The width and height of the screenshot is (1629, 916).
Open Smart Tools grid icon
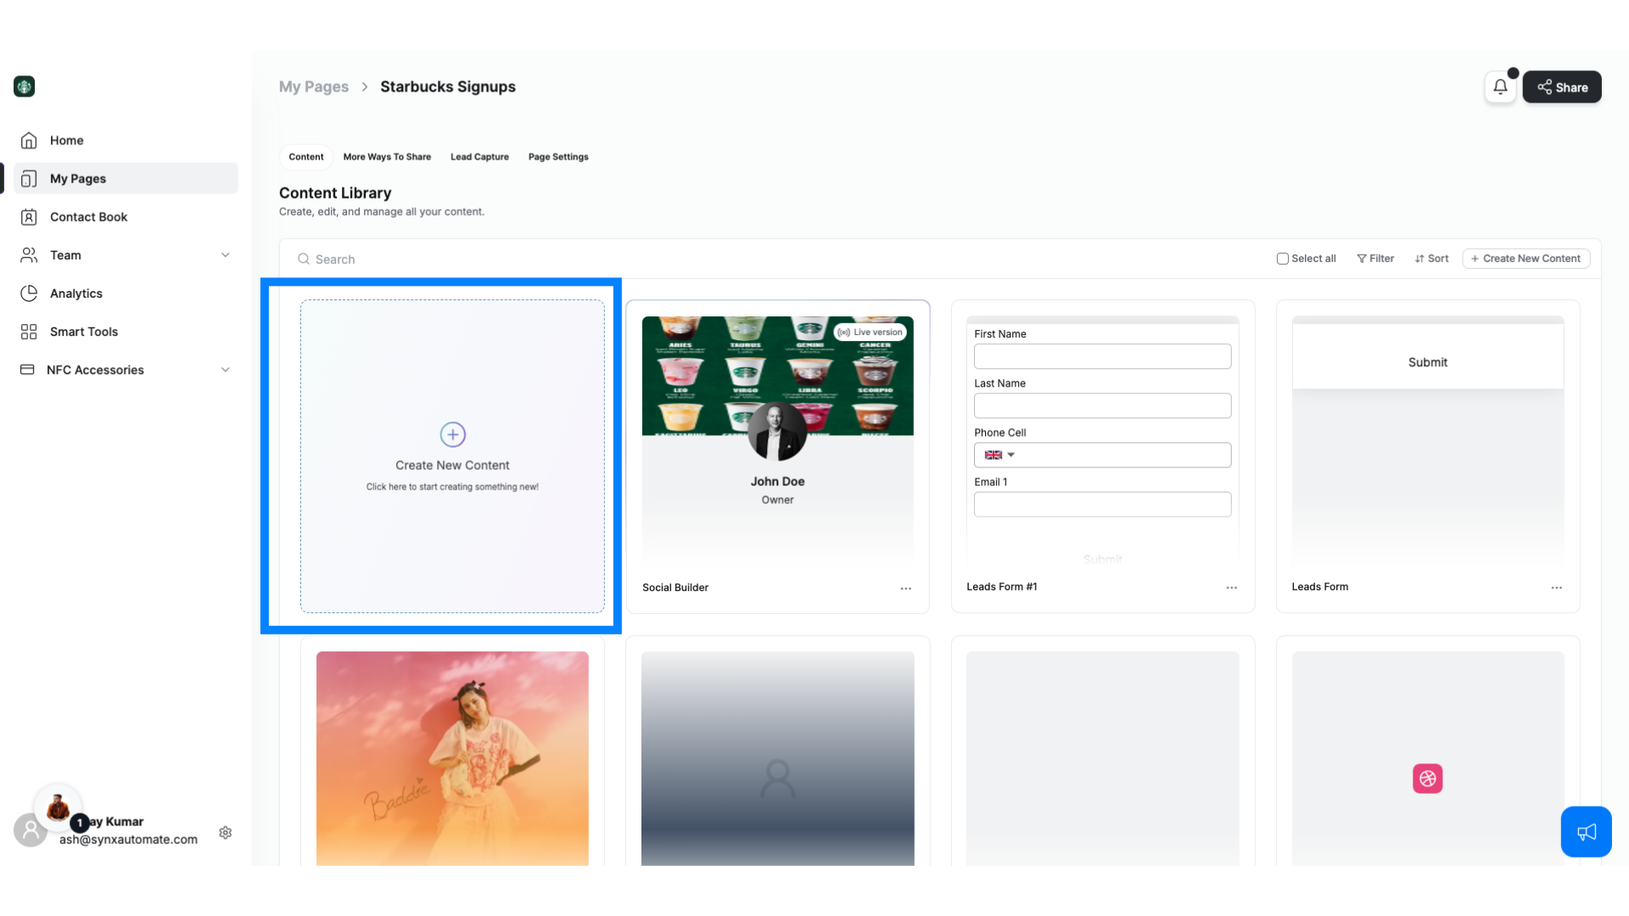click(x=29, y=332)
